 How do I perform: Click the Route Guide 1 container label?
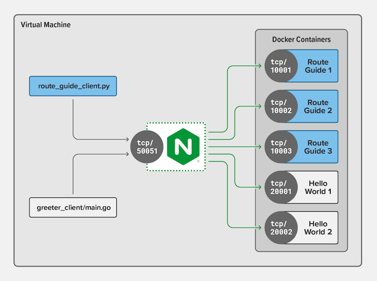click(318, 66)
